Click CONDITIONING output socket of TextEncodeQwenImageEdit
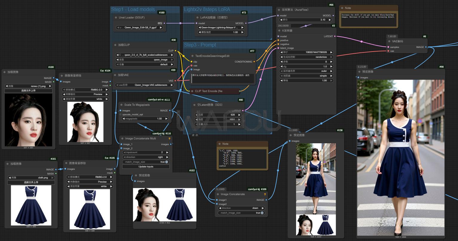Image resolution: width=458 pixels, height=241 pixels. (254, 62)
